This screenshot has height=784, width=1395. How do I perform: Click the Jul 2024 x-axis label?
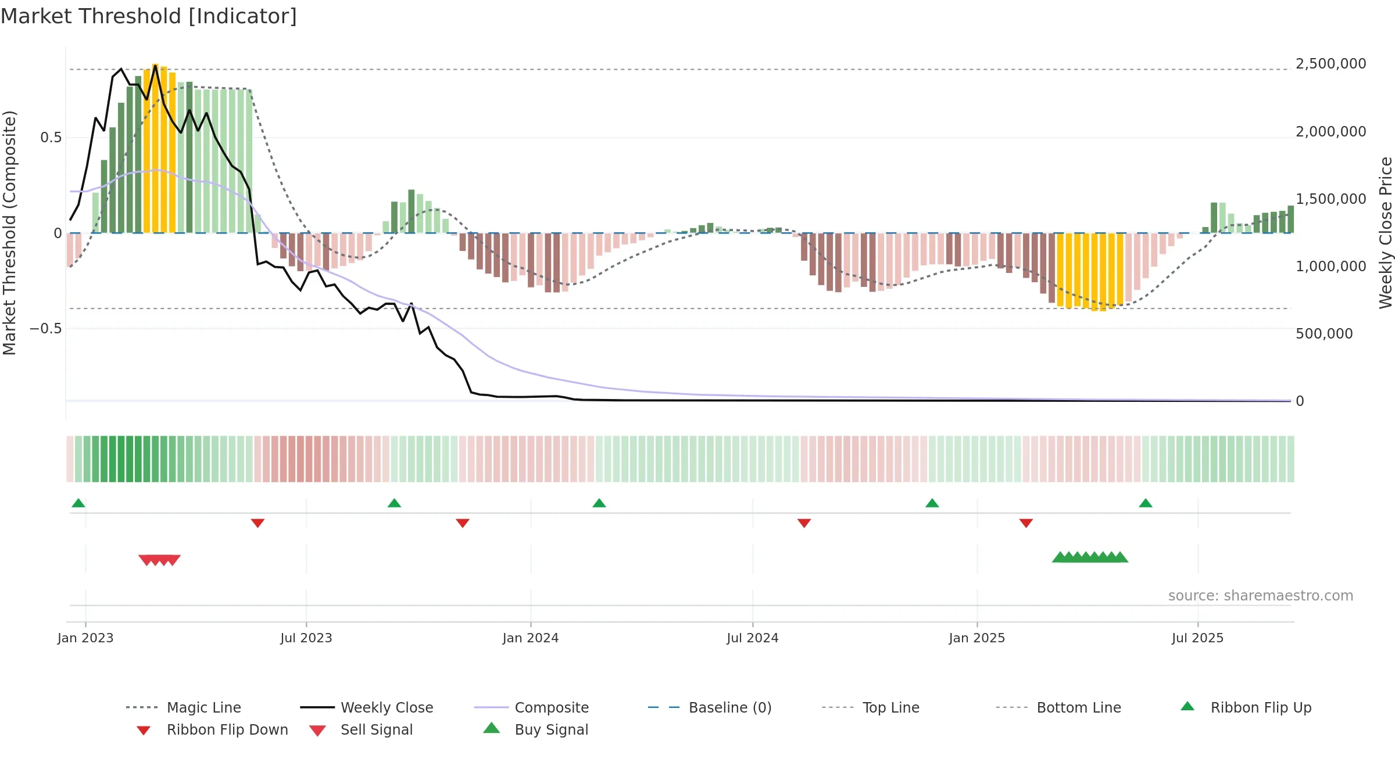click(753, 638)
